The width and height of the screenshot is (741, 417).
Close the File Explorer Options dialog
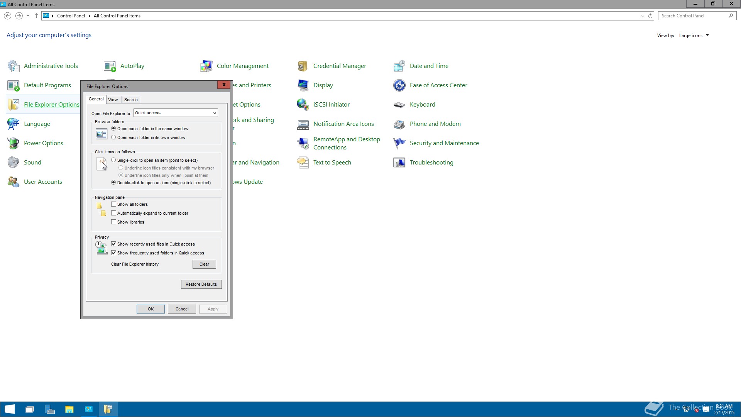(224, 85)
